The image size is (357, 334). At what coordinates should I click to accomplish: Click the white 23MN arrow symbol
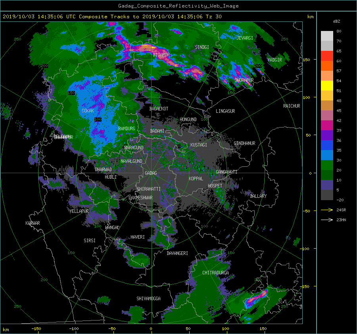[327, 220]
